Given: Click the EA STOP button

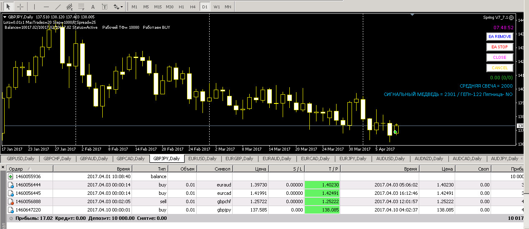Looking at the screenshot, I should [499, 47].
